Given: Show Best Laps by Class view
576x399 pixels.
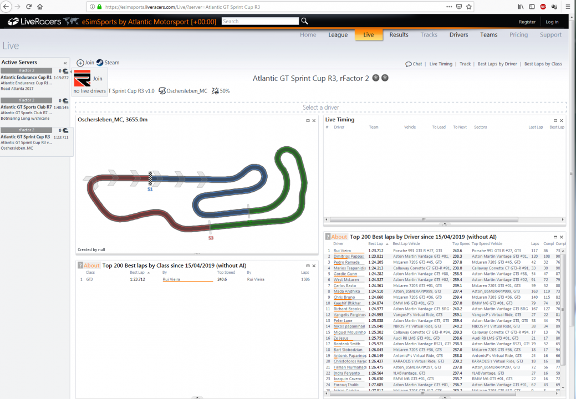Looking at the screenshot, I should (x=543, y=64).
